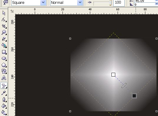This screenshot has width=158, height=116.
Task: Click the top-left selection handle
Action: click(70, 39)
